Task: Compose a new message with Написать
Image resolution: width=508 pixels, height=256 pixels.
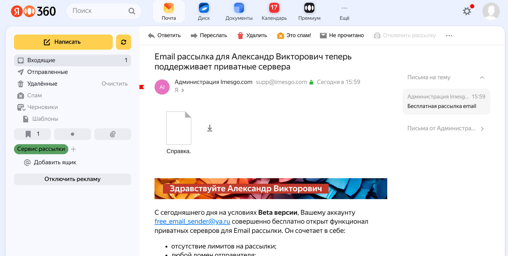Action: coord(63,42)
